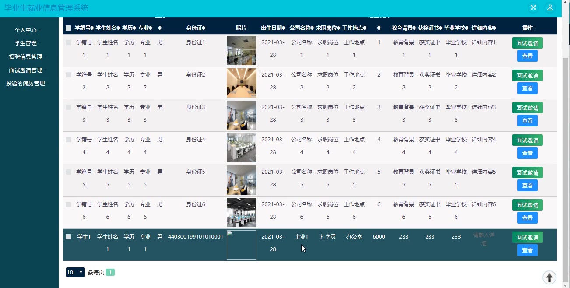Click the 毕业生就业信息管理系统 title
Screen dimensions: 570x288
pyautogui.click(x=46, y=8)
